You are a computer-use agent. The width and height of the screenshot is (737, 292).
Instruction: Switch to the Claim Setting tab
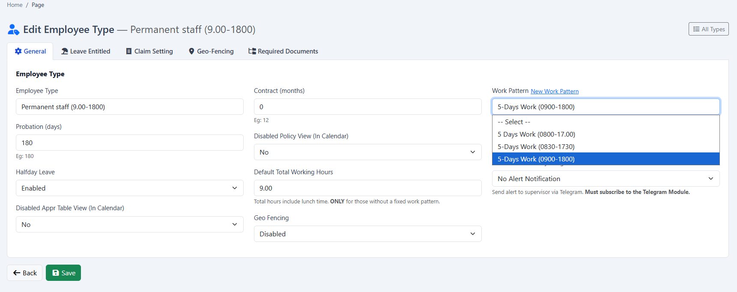pyautogui.click(x=149, y=51)
